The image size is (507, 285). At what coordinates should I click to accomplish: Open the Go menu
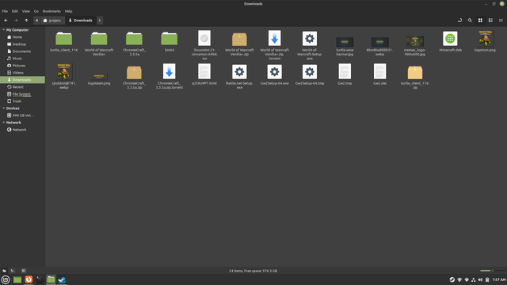pyautogui.click(x=36, y=11)
